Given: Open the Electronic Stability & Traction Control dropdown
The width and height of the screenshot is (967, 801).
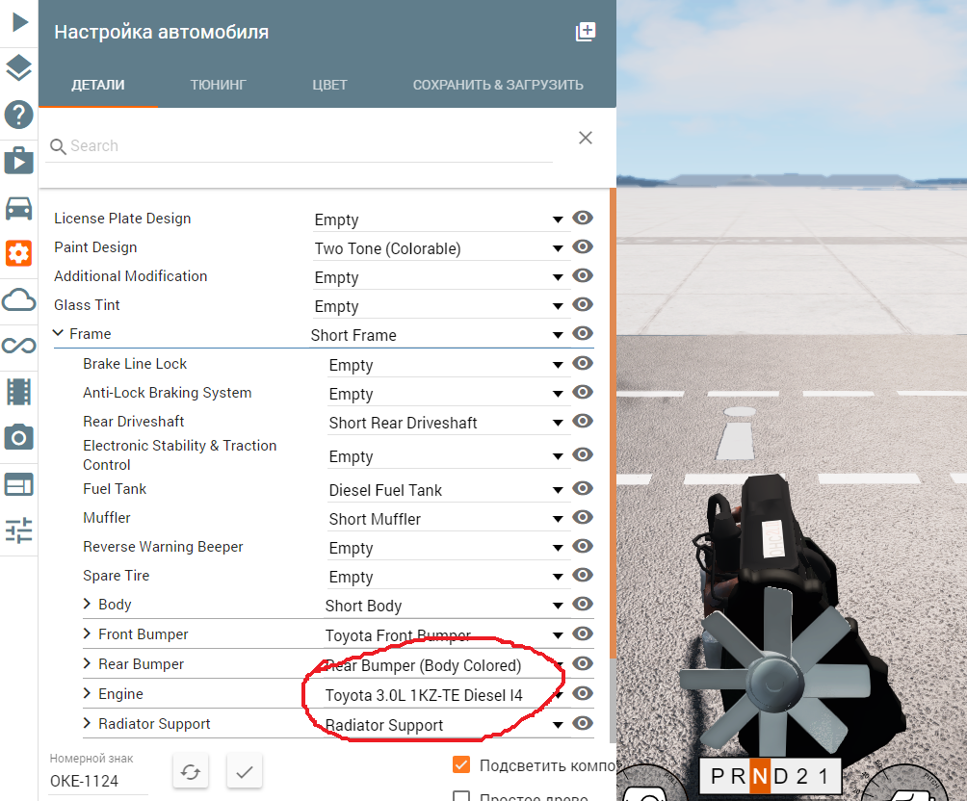Looking at the screenshot, I should coord(447,457).
